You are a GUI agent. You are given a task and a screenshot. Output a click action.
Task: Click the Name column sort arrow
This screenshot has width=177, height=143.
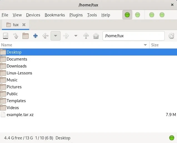145,45
